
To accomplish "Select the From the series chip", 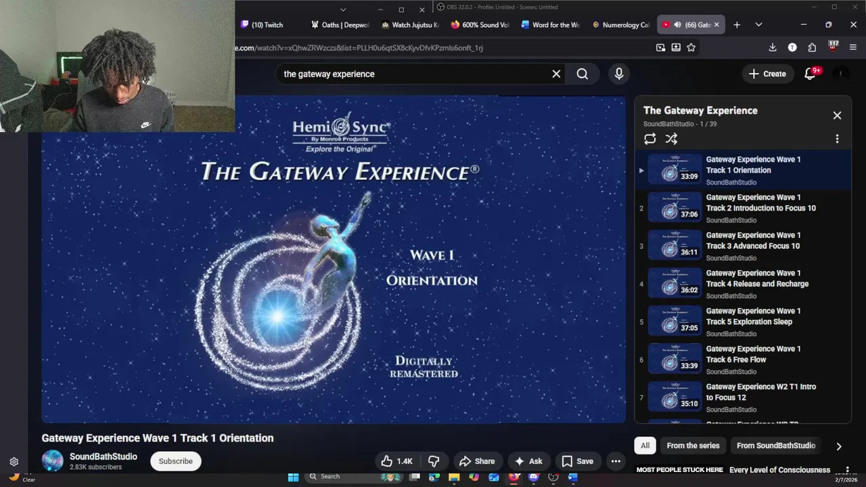I will 693,446.
